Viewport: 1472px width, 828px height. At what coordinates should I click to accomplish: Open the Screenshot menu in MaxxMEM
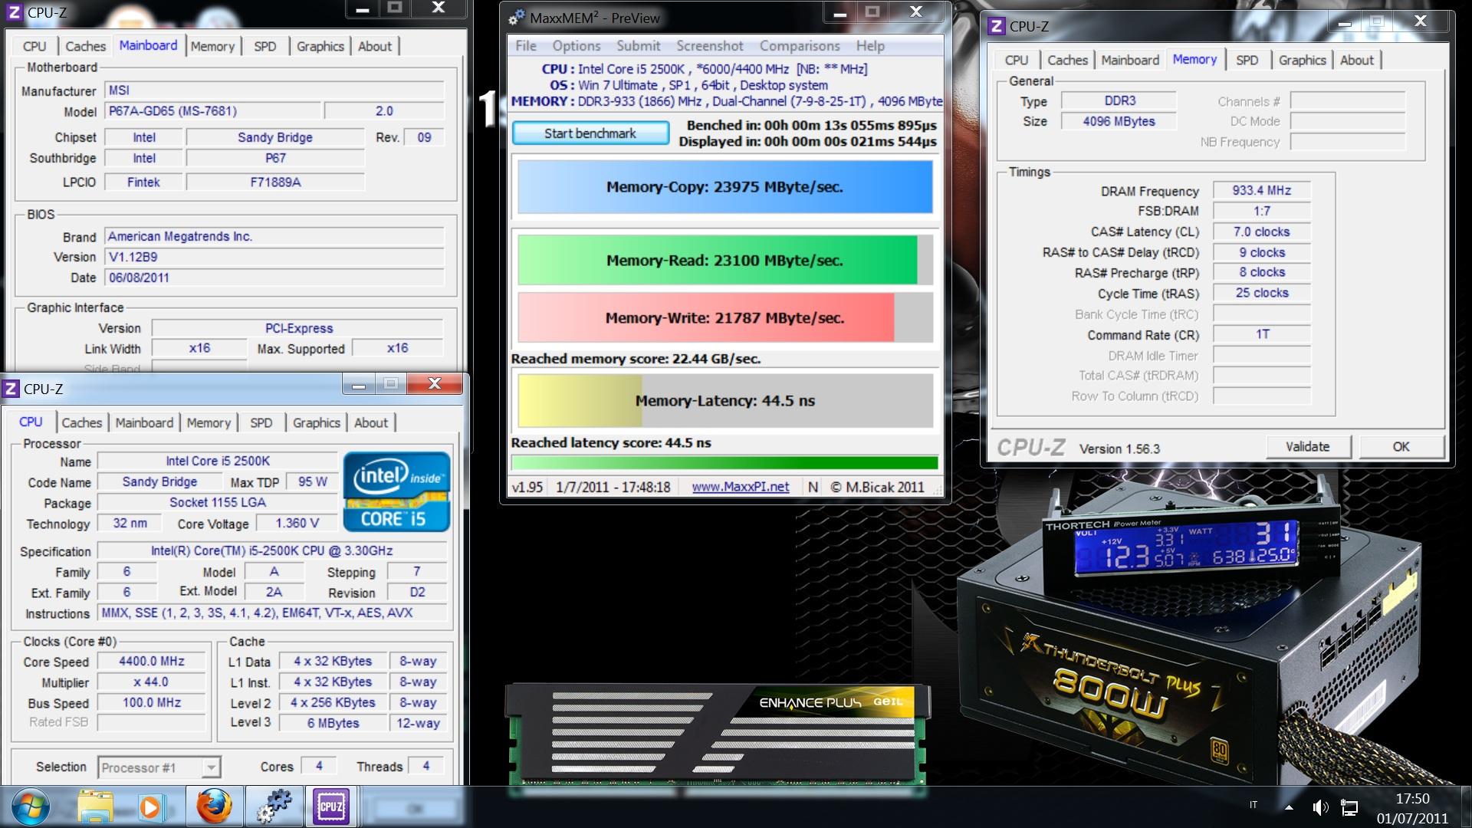(710, 46)
